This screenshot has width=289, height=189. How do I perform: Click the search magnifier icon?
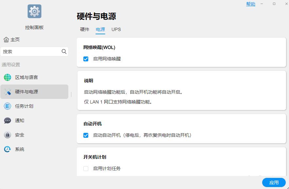64,52
